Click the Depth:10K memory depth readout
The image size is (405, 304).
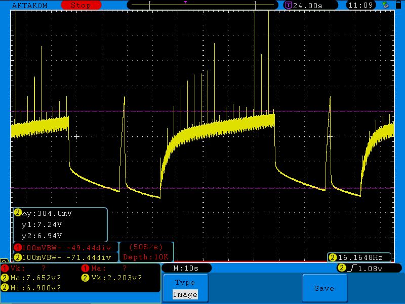click(146, 257)
